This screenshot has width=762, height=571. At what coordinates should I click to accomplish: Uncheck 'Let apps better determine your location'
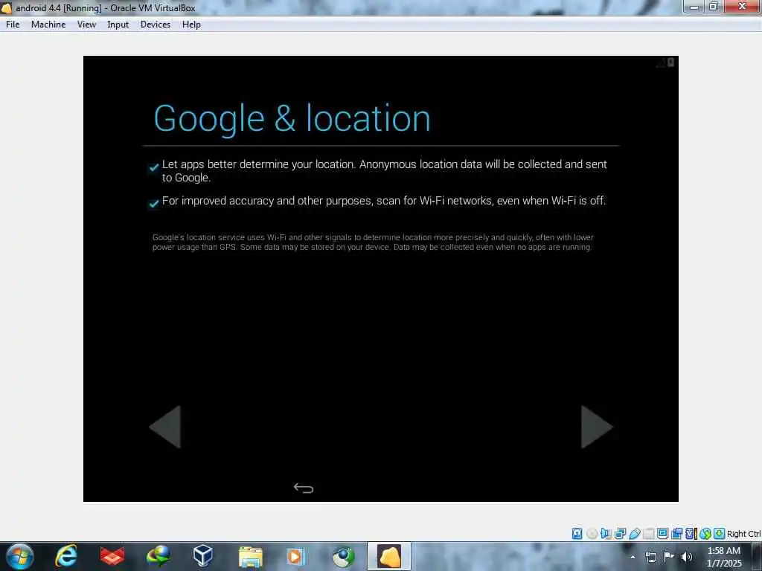[x=154, y=167]
